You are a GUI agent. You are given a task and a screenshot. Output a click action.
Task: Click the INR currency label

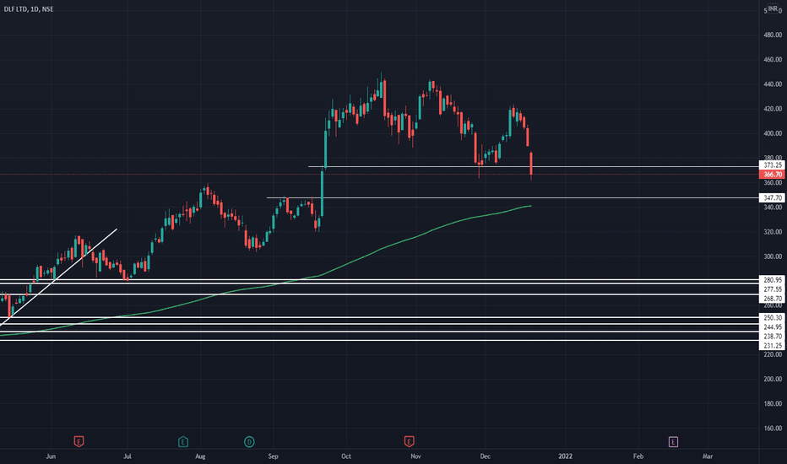773,9
